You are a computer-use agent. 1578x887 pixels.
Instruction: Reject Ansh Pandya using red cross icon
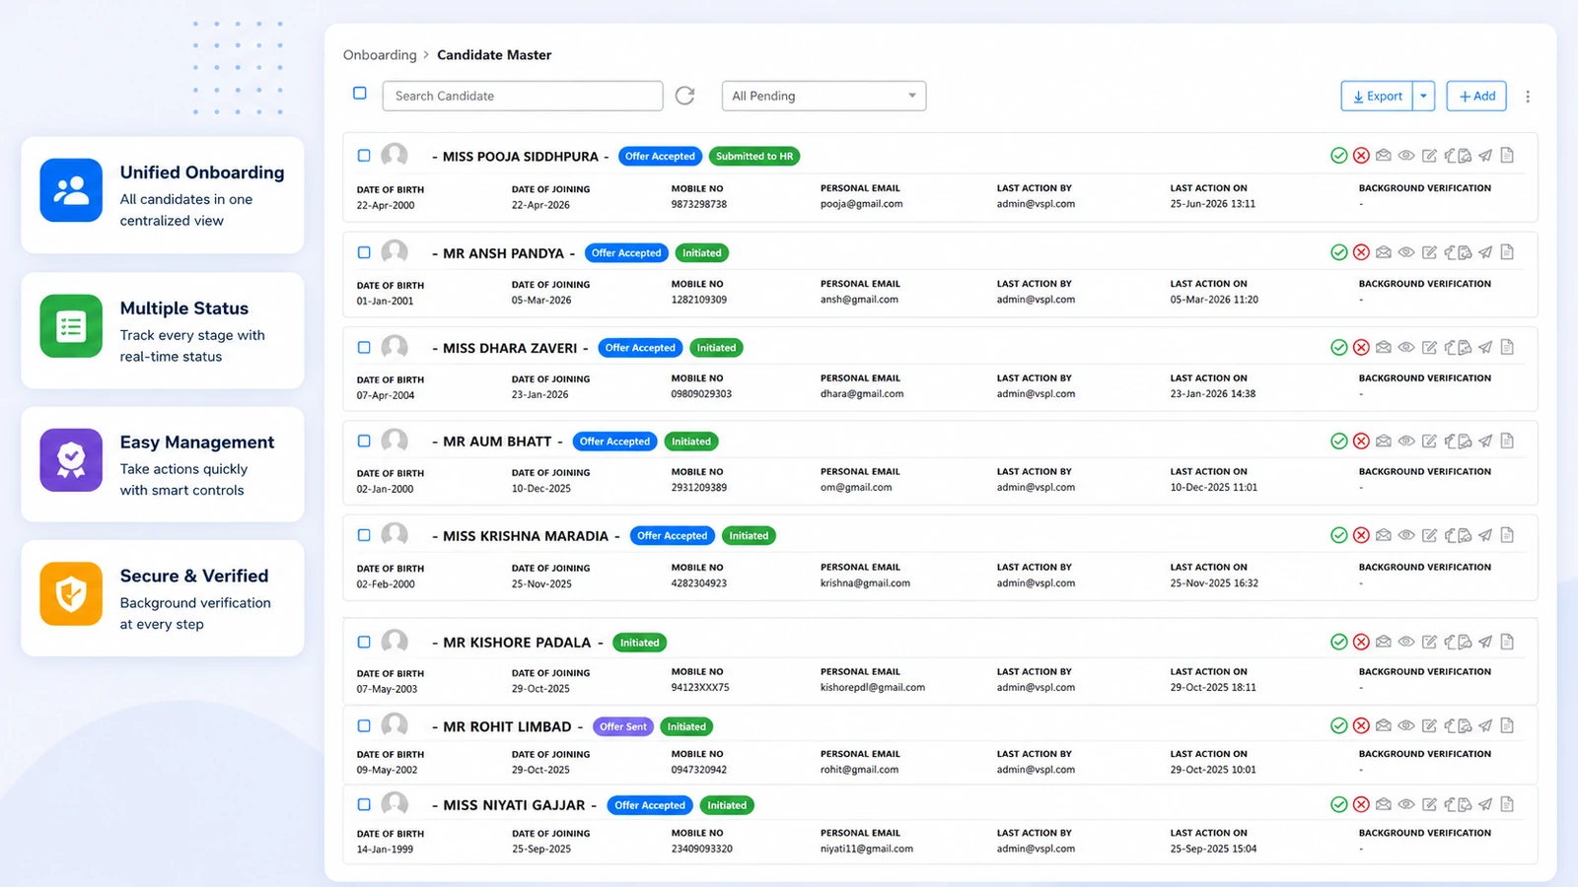[1361, 252]
